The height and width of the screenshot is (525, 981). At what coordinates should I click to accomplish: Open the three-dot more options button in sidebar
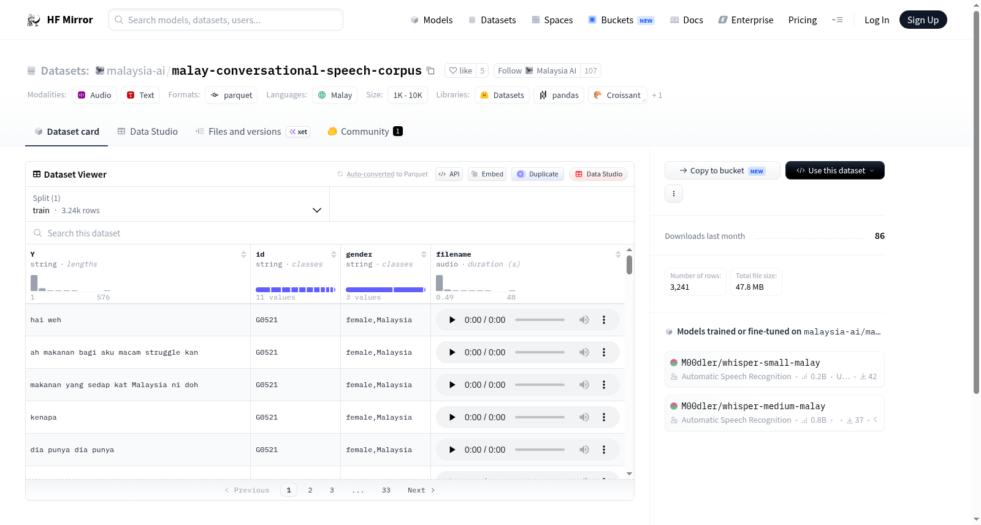[674, 194]
